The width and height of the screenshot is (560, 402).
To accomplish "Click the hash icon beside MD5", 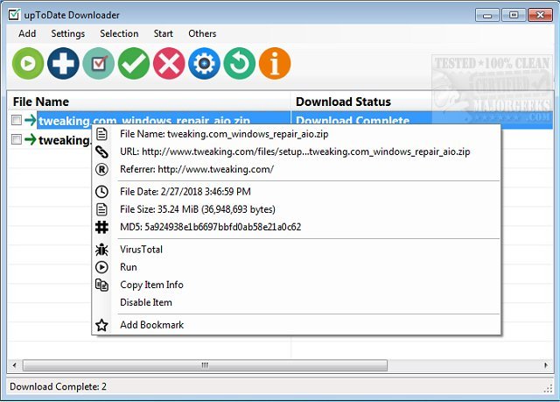I will point(101,227).
